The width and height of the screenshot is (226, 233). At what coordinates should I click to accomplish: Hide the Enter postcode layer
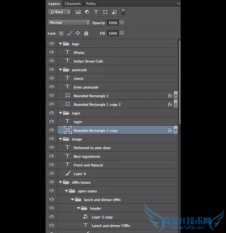click(x=52, y=87)
